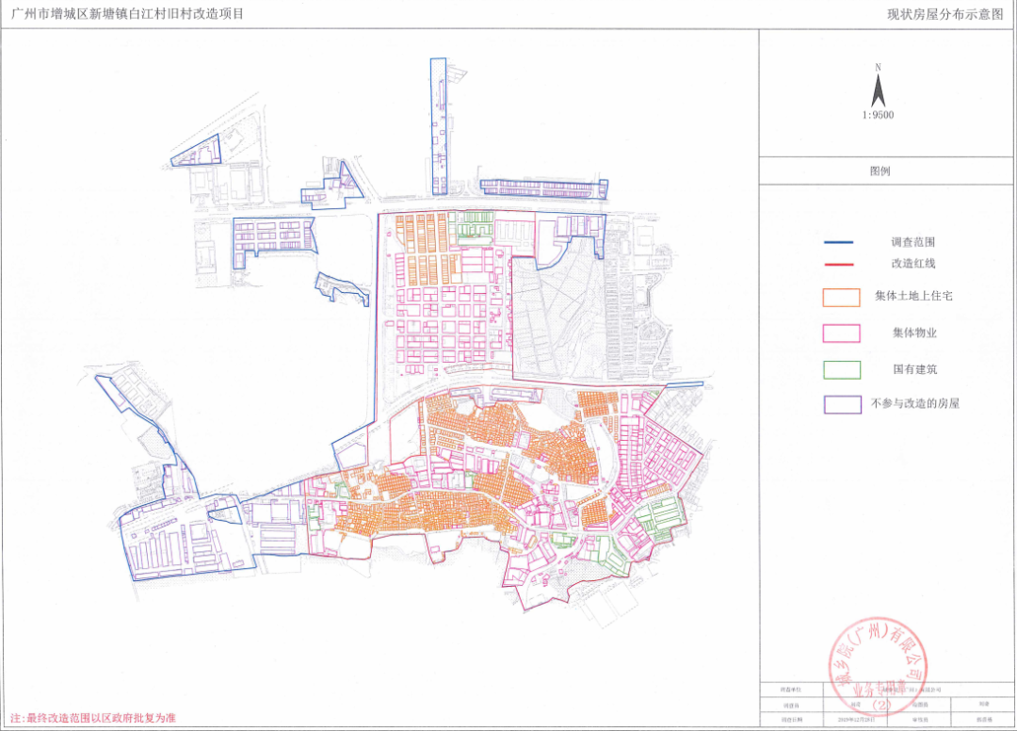Click the orange 集体土地上住宅 legend swatch

[x=841, y=297]
